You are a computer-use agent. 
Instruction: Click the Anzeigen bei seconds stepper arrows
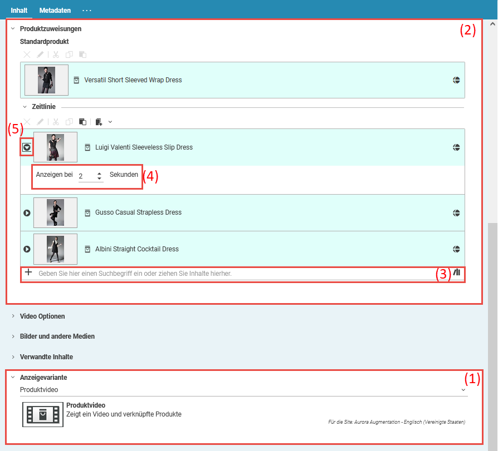pyautogui.click(x=99, y=176)
